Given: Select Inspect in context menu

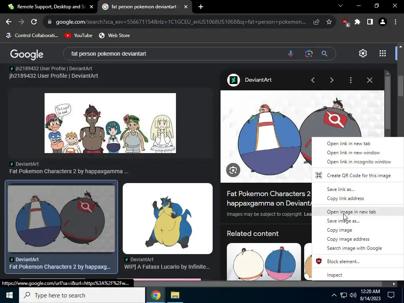Looking at the screenshot, I should coord(357,275).
